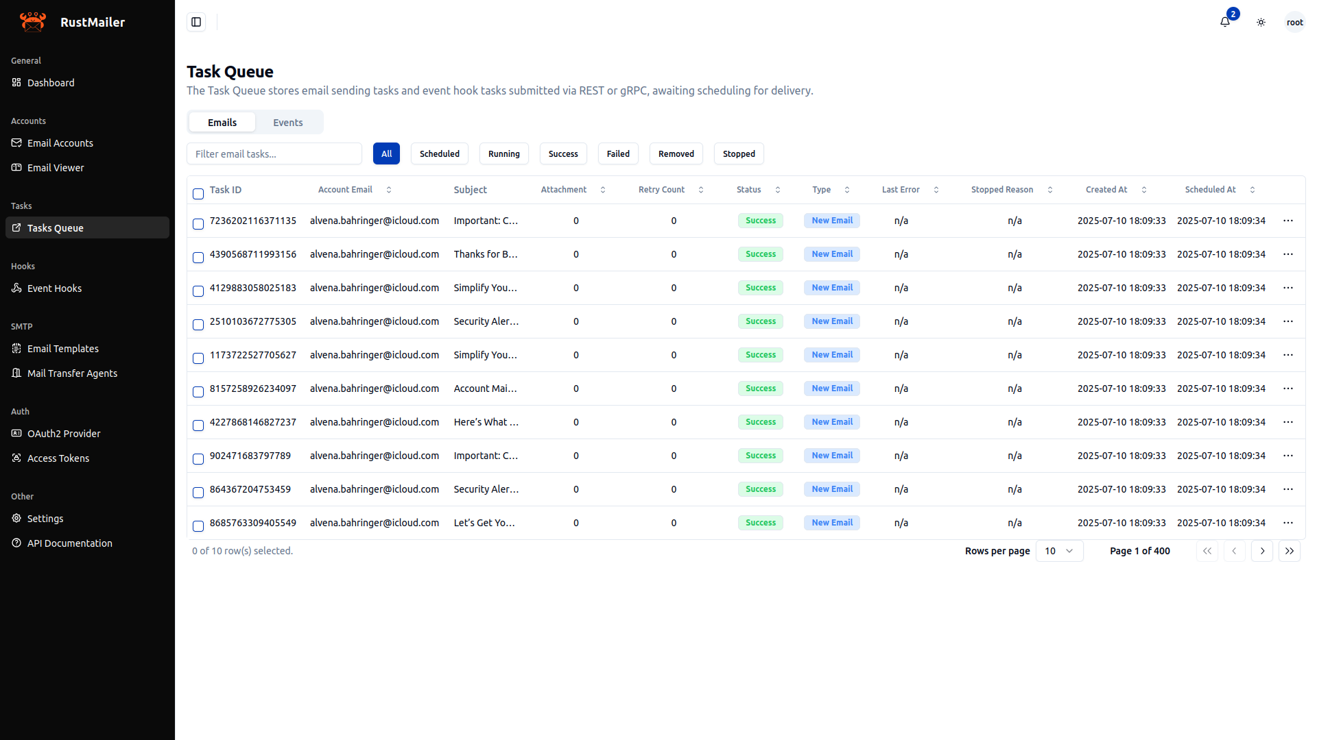Screen dimensions: 1317x740
Task: Open Mail Transfer Agents menu item
Action: [x=72, y=373]
